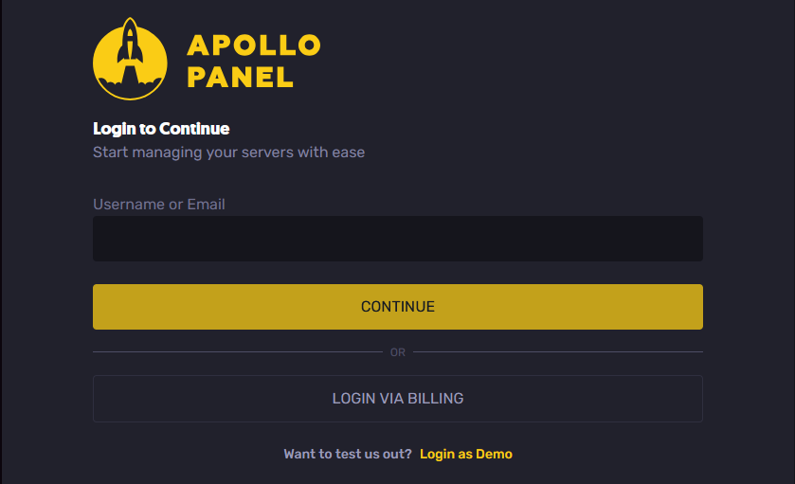This screenshot has width=795, height=484.
Task: Click the rocket's exhaust clouds in logo
Action: pos(130,81)
